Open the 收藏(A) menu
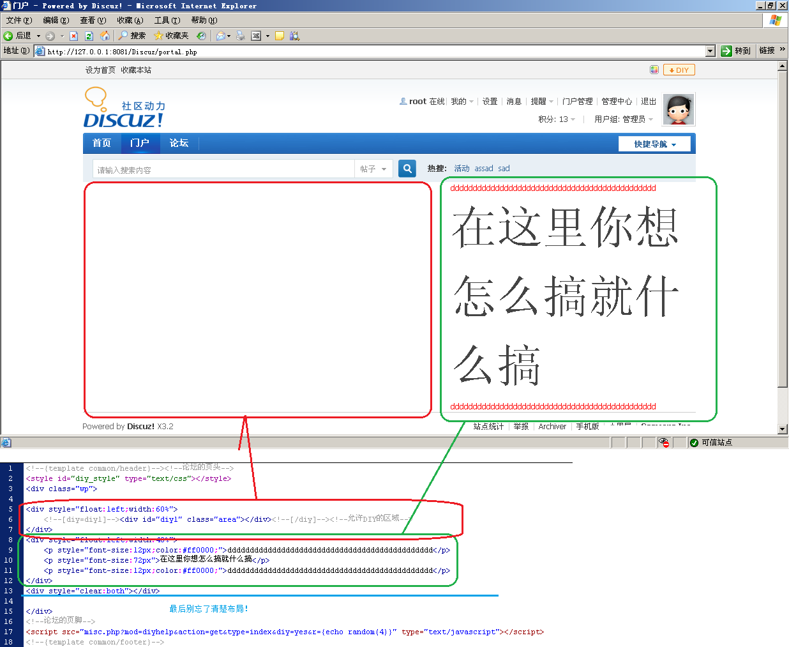The height and width of the screenshot is (647, 789). 130,20
